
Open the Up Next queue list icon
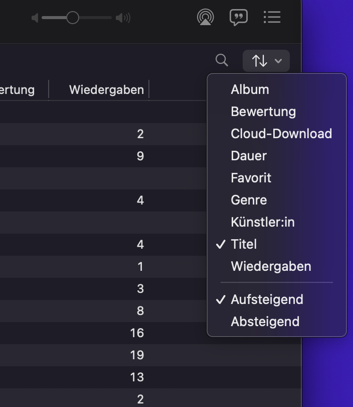(x=272, y=18)
